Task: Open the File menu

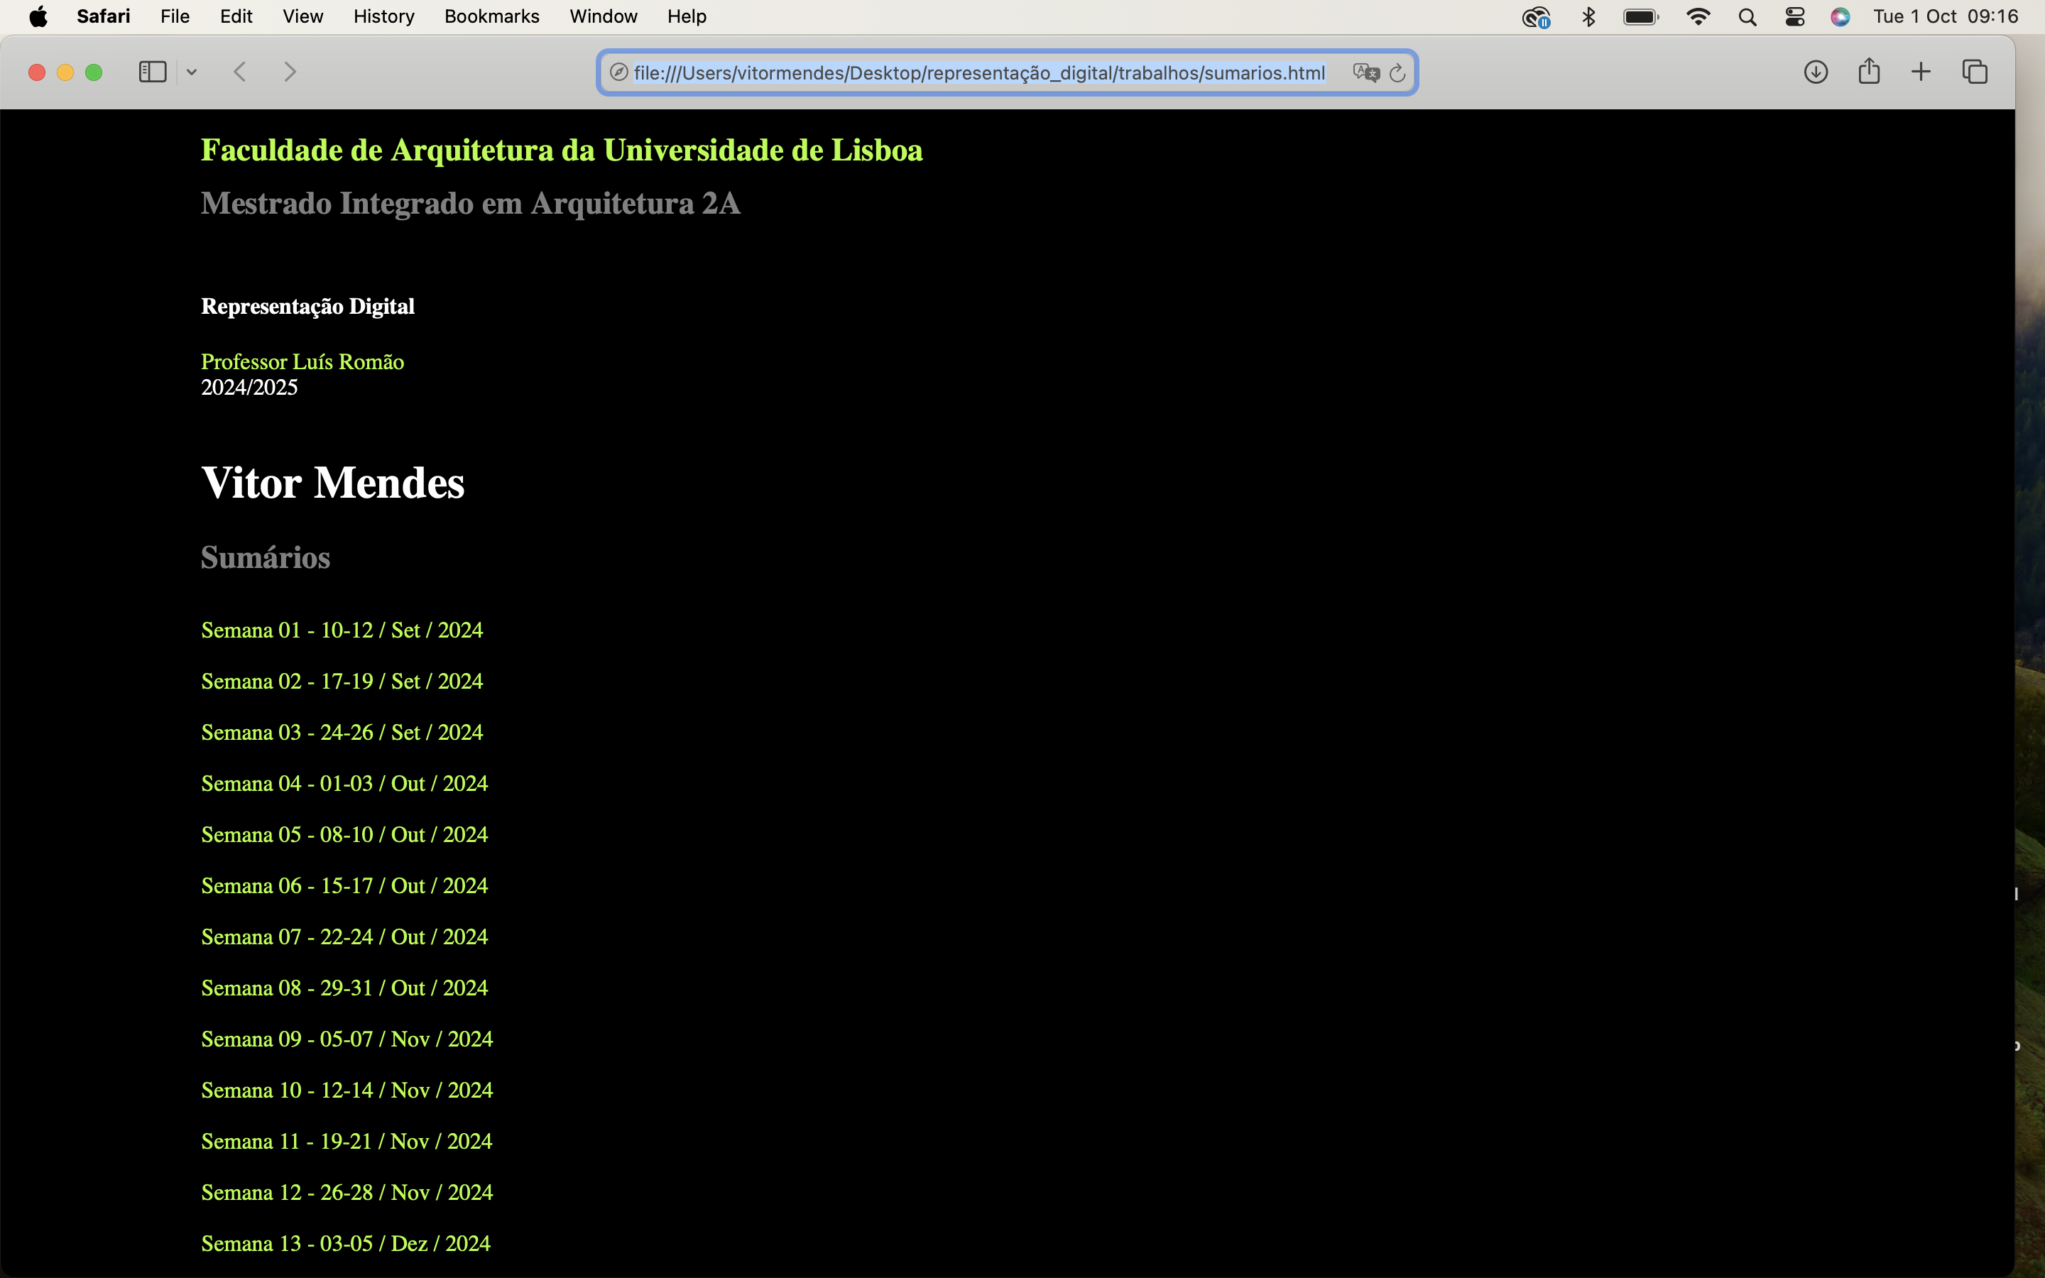Action: [x=175, y=17]
